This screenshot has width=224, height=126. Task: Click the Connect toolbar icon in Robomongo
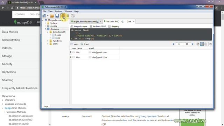click(x=44, y=16)
